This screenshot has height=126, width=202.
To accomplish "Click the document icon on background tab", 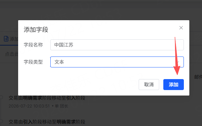I will click(6, 39).
